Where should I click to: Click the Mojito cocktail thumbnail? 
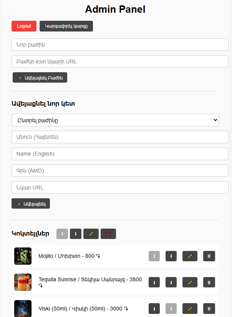coord(23,256)
